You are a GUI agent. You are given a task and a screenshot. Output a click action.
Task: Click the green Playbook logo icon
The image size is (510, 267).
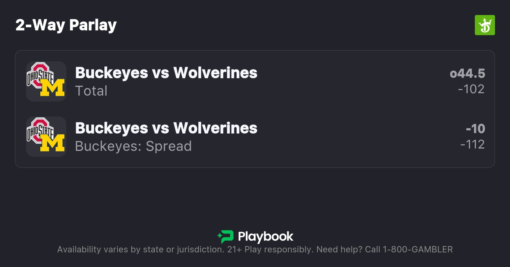tap(226, 237)
